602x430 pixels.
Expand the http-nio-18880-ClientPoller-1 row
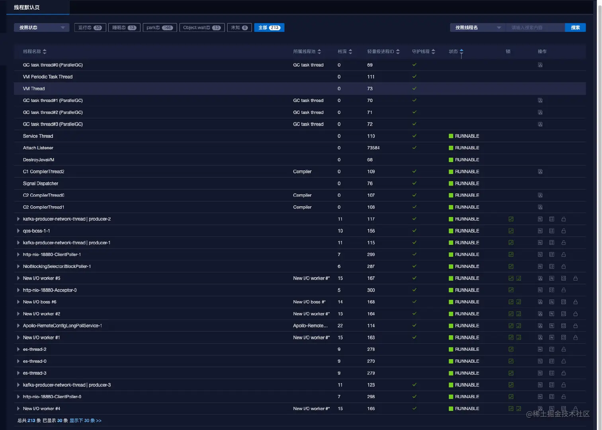click(18, 255)
